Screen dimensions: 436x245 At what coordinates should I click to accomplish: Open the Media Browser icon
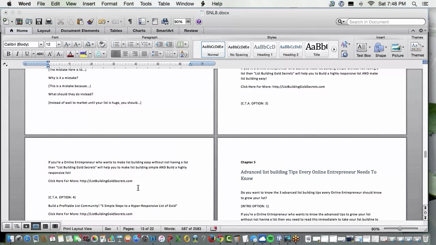click(165, 21)
